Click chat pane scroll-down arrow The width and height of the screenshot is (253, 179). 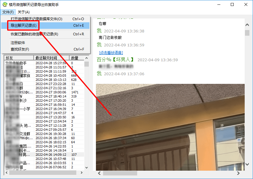pyautogui.click(x=247, y=164)
